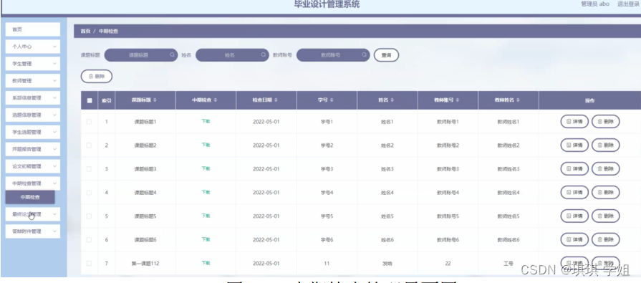
Task: Delete row 课题标题1 with 删除 button
Action: [x=606, y=122]
